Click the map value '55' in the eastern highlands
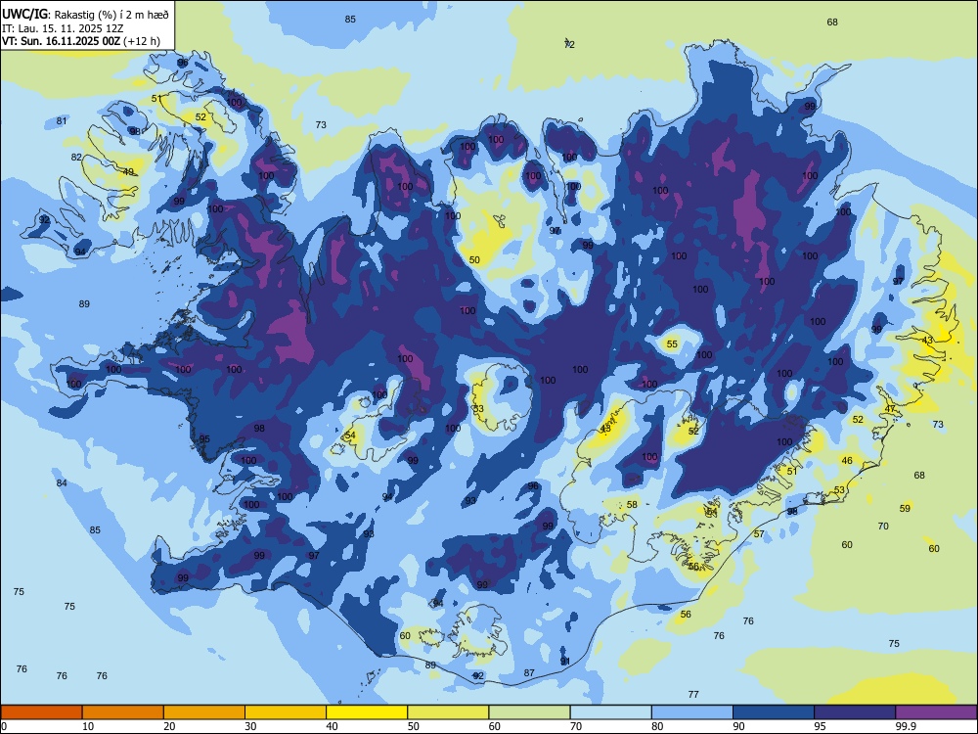The image size is (978, 734). point(672,344)
